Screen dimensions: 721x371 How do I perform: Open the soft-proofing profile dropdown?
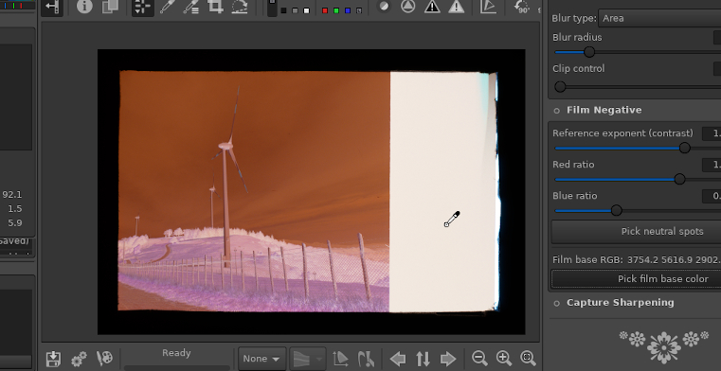click(x=308, y=359)
